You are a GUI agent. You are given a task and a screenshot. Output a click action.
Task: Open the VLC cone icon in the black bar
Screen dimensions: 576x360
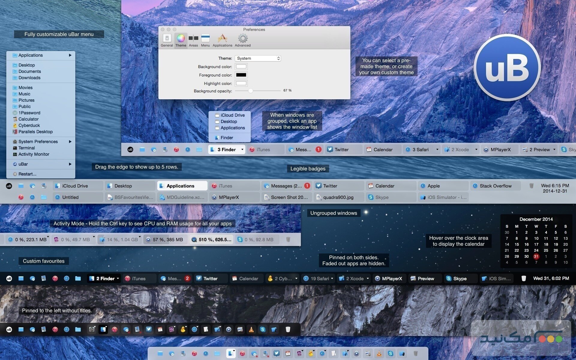click(x=251, y=329)
